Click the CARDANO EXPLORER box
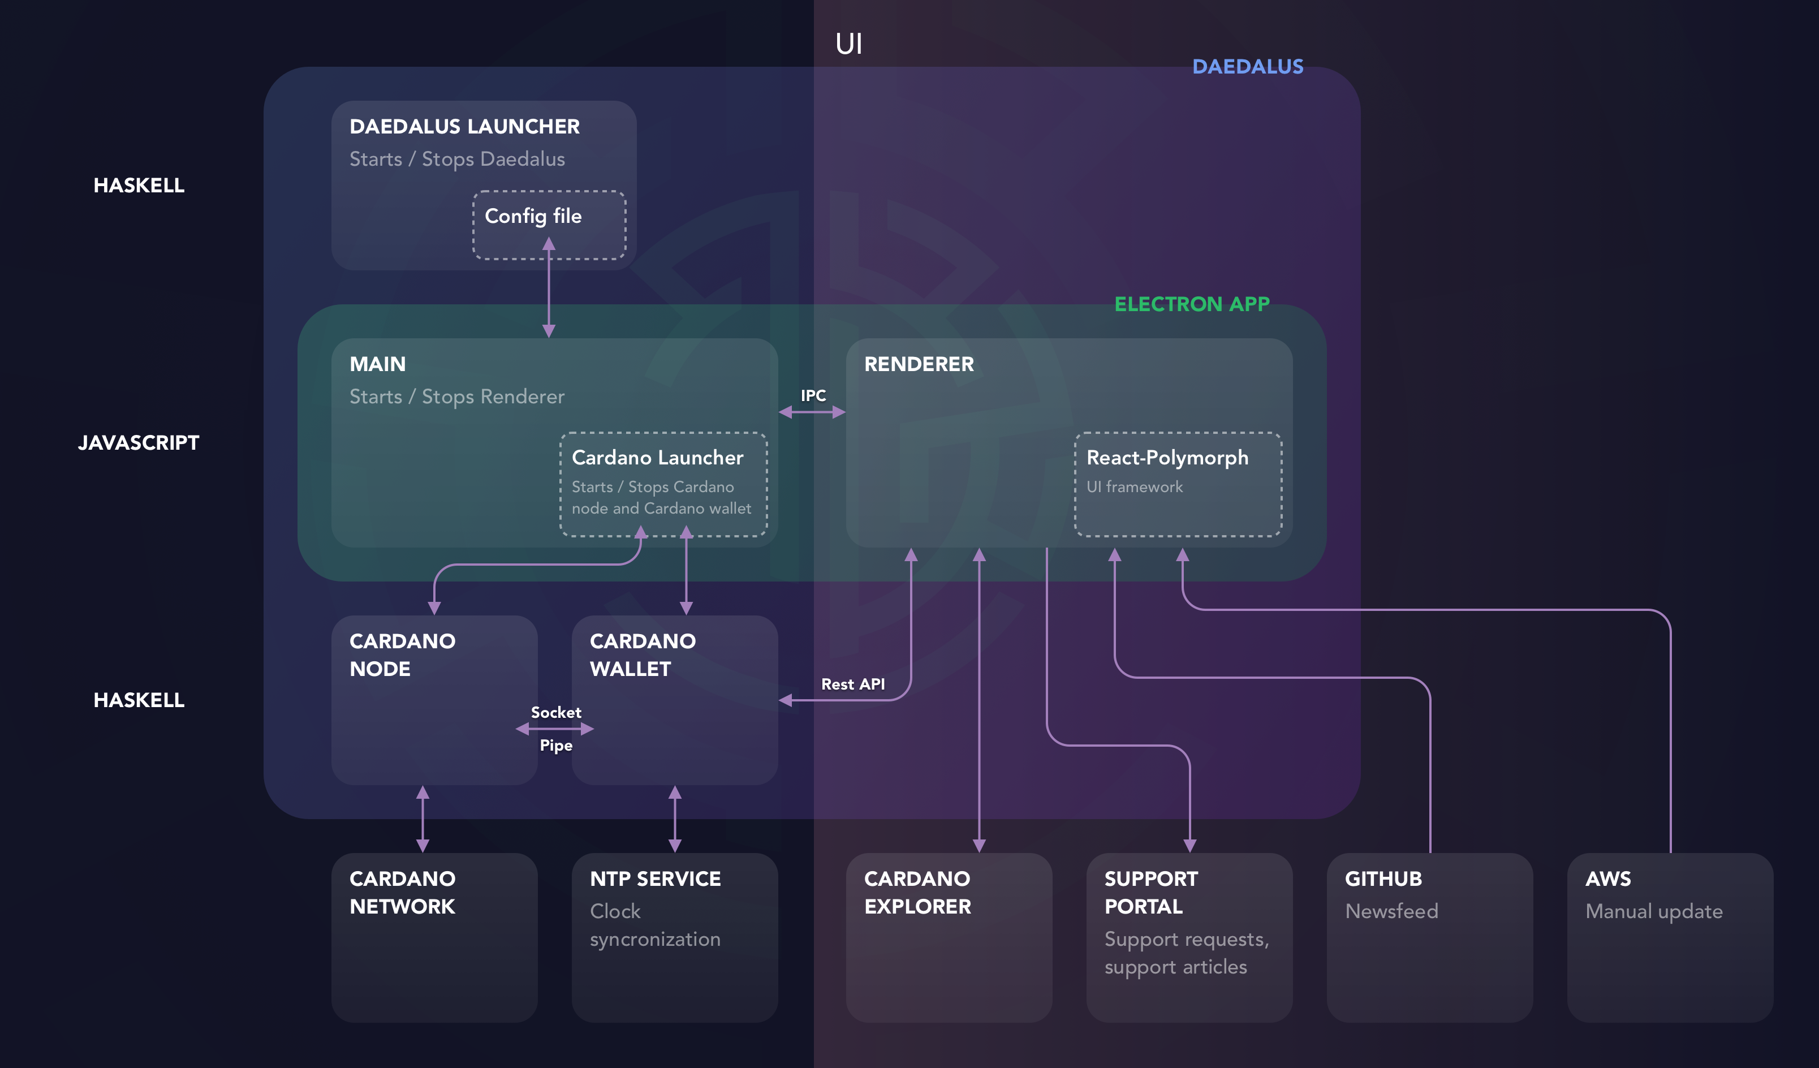Image resolution: width=1819 pixels, height=1068 pixels. 949,937
